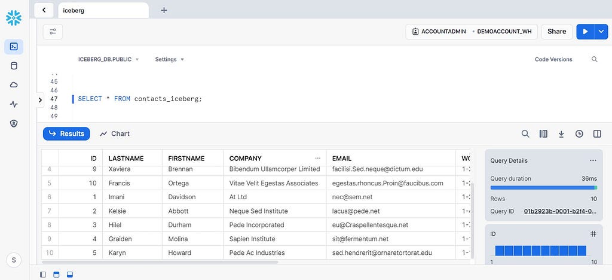This screenshot has width=612, height=280.
Task: Open Activity monitoring pulse icon
Action: [x=14, y=104]
